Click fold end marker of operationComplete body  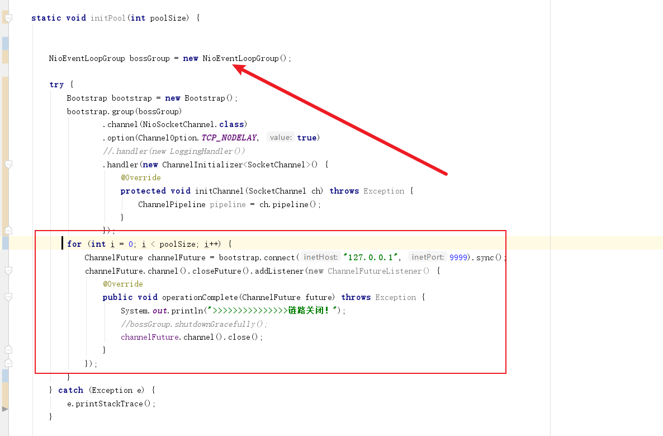click(x=8, y=350)
